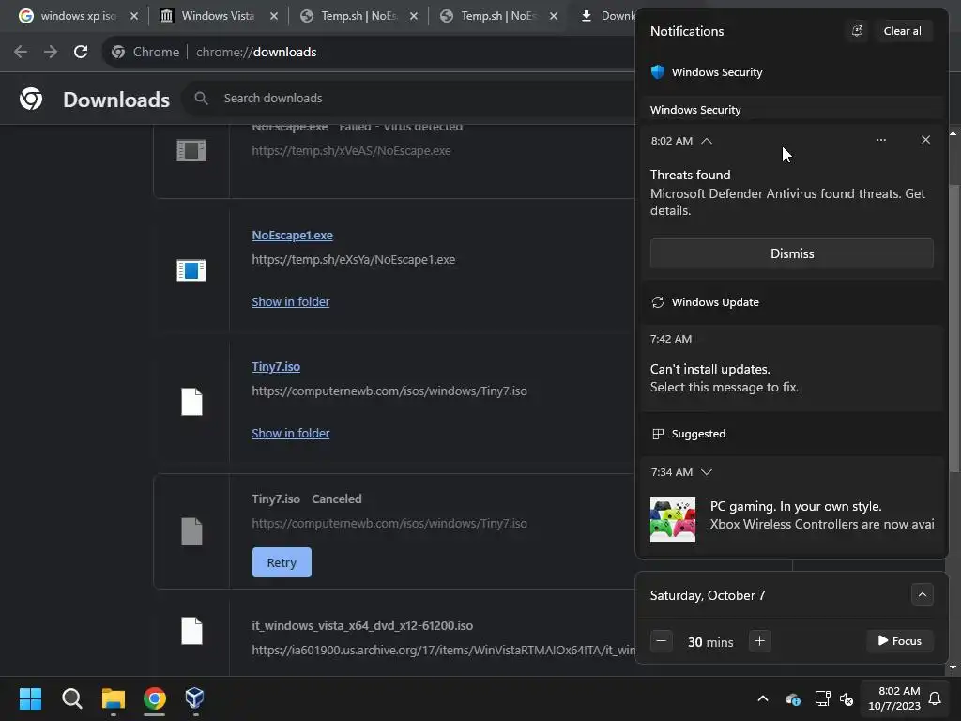Image resolution: width=961 pixels, height=721 pixels.
Task: Click the Chrome logo beside Downloads heading
Action: [x=31, y=99]
